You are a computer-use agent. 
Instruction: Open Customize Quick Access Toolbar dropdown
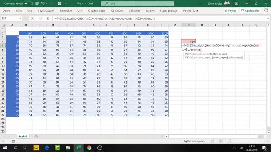(66, 4)
